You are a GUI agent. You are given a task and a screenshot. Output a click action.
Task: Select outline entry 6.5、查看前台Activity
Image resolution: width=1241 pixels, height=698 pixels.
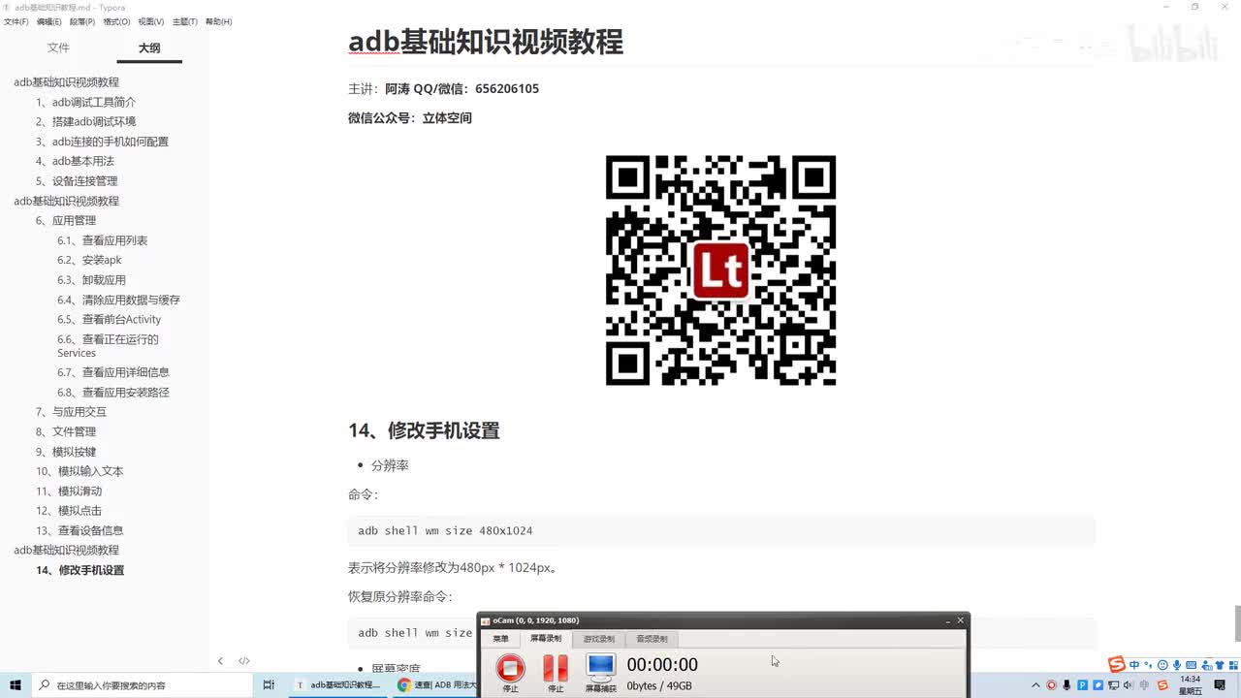point(109,319)
